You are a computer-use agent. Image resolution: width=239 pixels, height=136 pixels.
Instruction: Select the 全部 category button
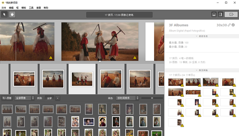pyautogui.click(x=49, y=98)
